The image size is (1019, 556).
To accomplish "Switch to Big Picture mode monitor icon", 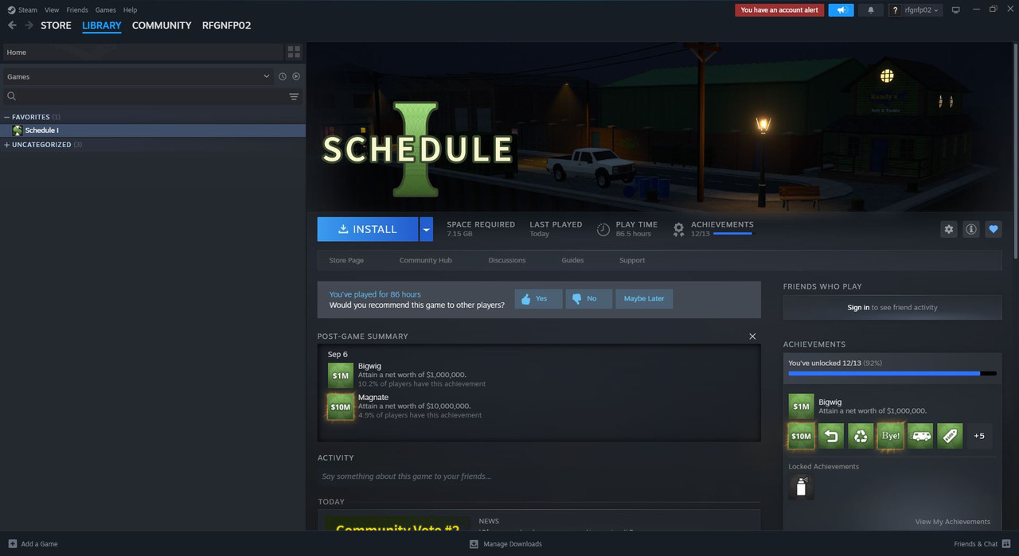I will [956, 10].
